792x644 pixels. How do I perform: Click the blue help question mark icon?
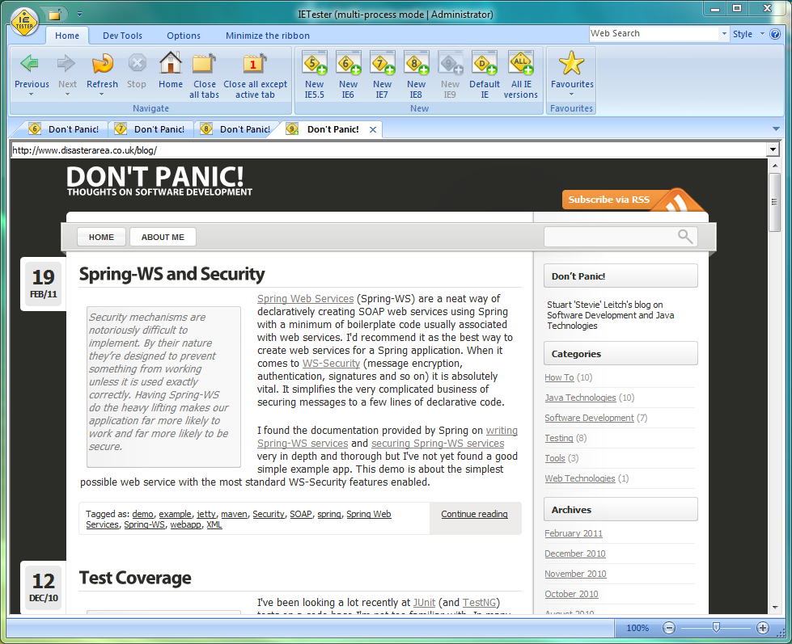point(775,34)
